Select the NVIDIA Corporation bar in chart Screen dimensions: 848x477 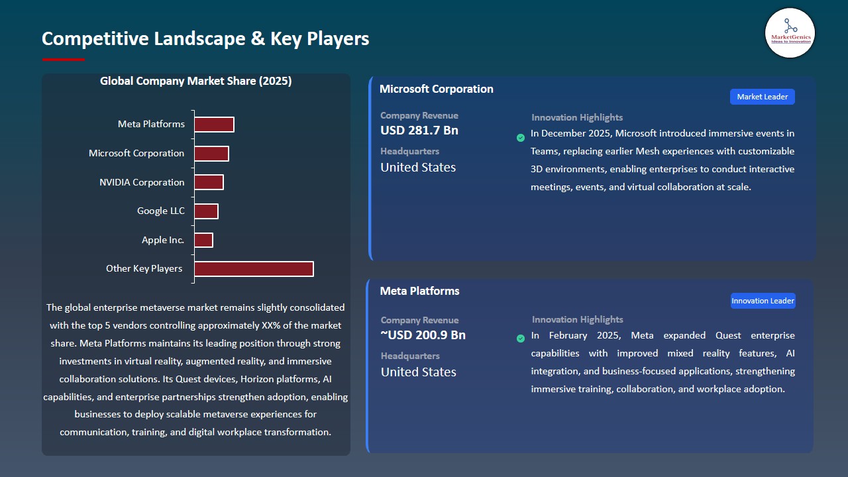pyautogui.click(x=209, y=182)
